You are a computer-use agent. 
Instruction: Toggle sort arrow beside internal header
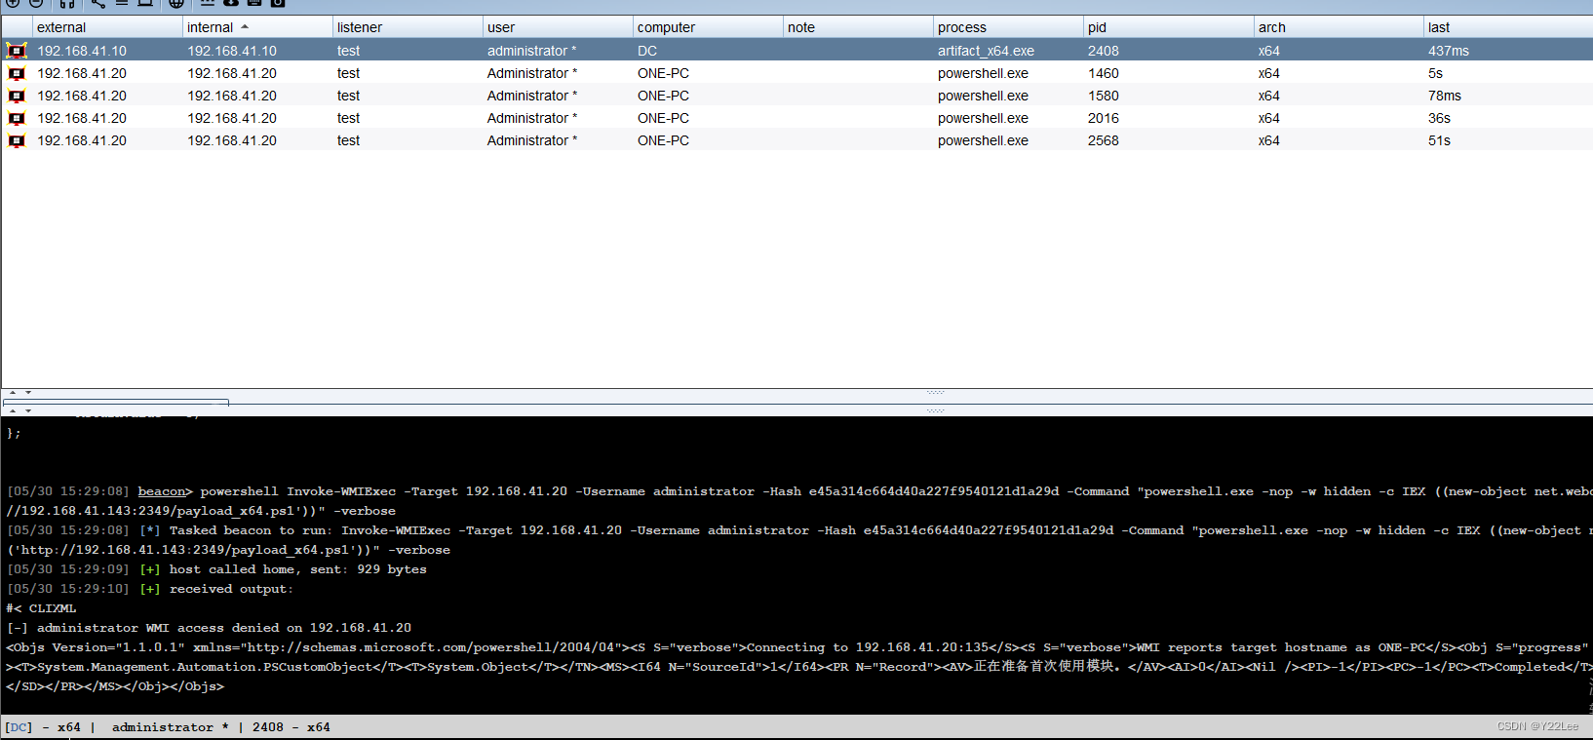pos(245,26)
